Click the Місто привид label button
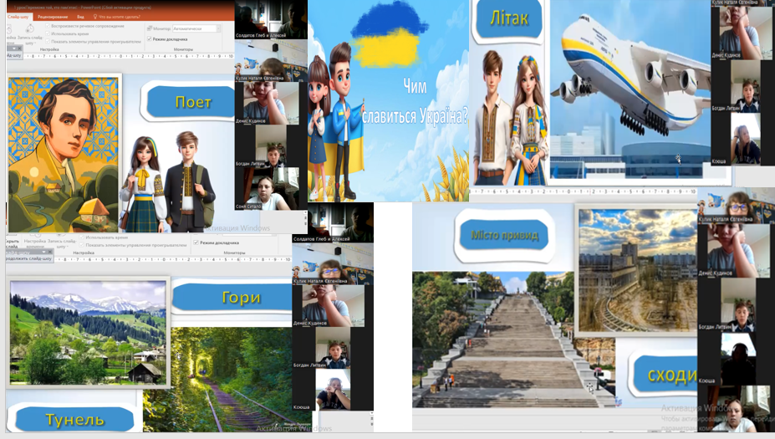Image resolution: width=775 pixels, height=439 pixels. pos(504,235)
